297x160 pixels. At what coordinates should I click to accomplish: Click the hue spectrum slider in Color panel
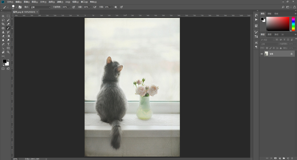(293, 24)
